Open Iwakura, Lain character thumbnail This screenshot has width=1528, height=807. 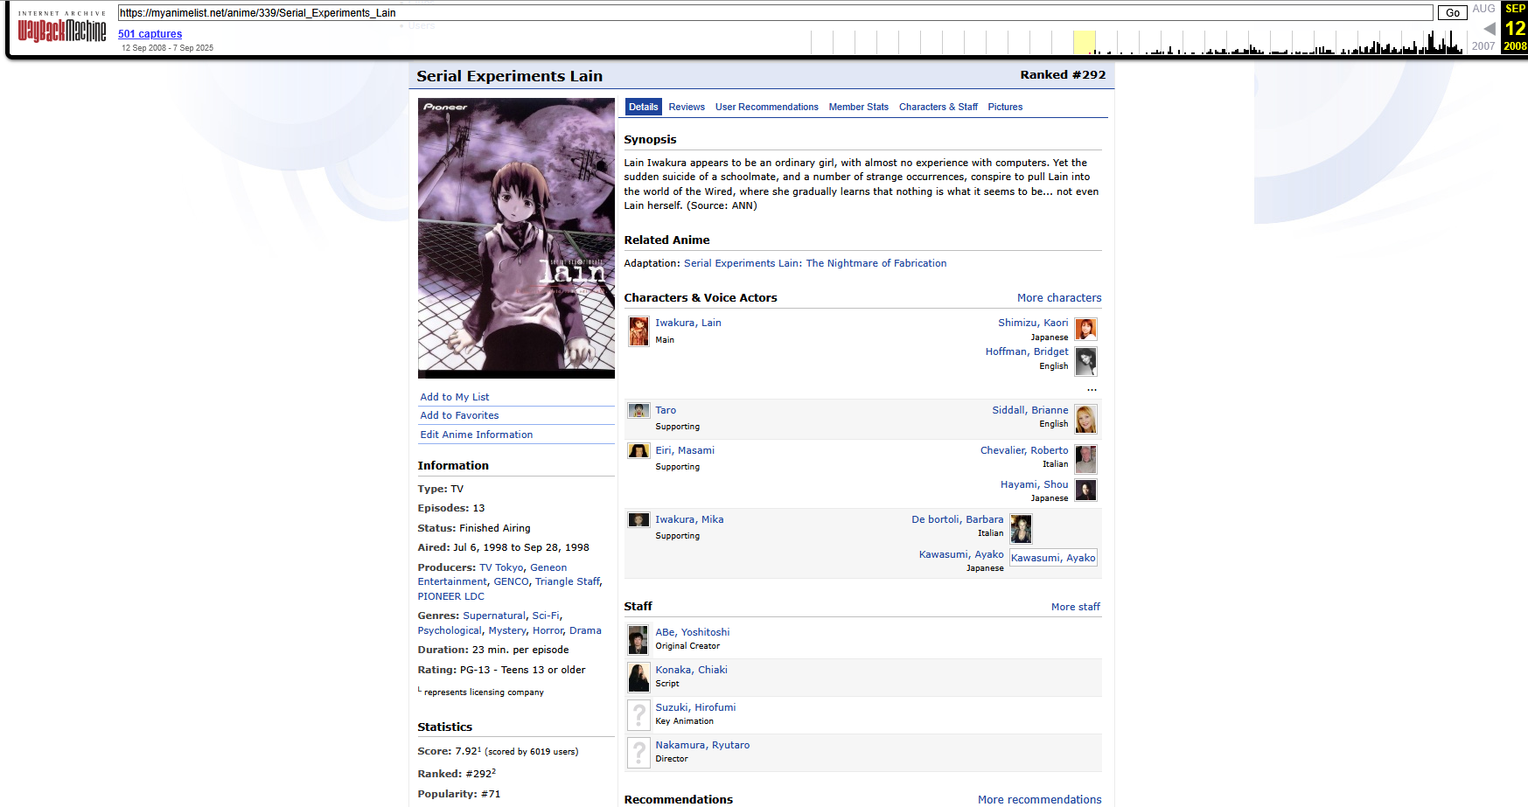pos(639,331)
